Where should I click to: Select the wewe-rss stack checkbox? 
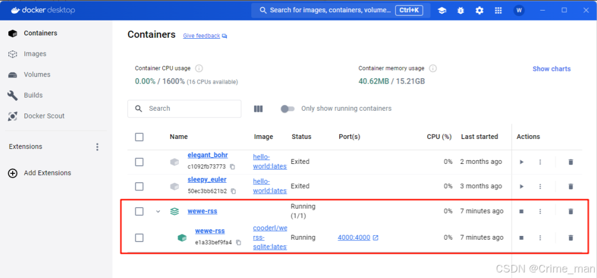point(139,212)
